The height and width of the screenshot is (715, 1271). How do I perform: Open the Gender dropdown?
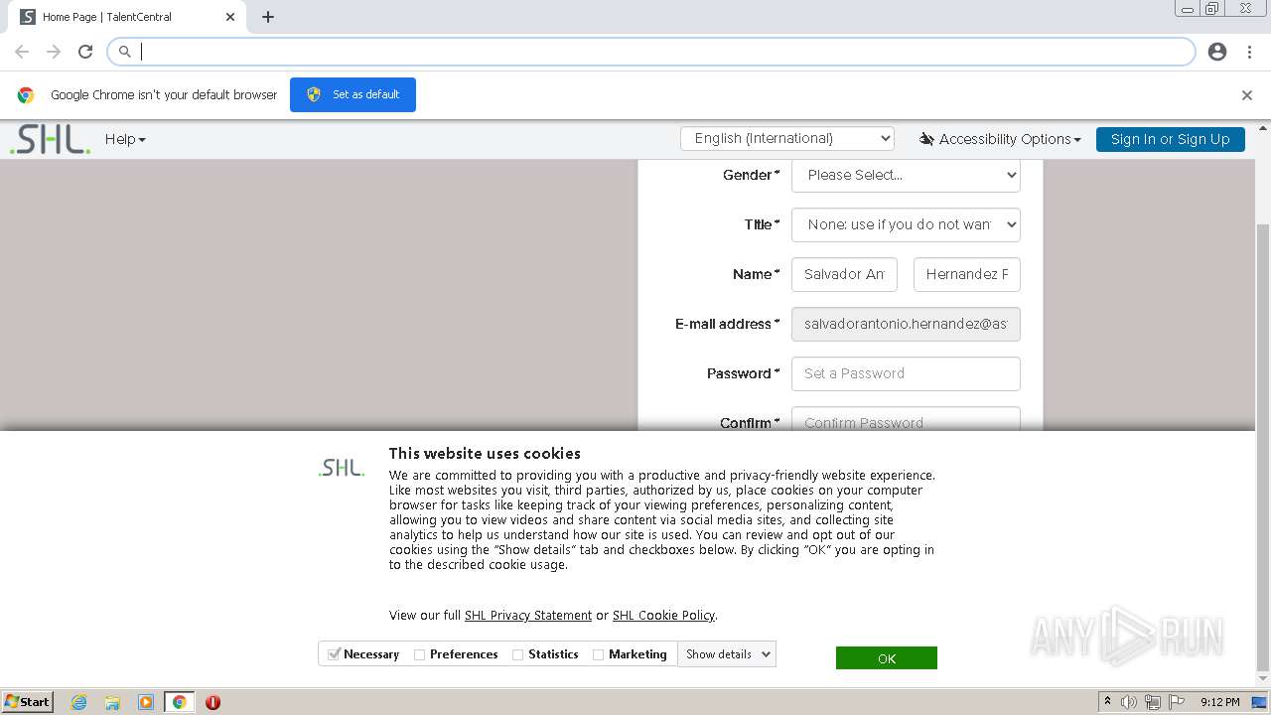(906, 175)
